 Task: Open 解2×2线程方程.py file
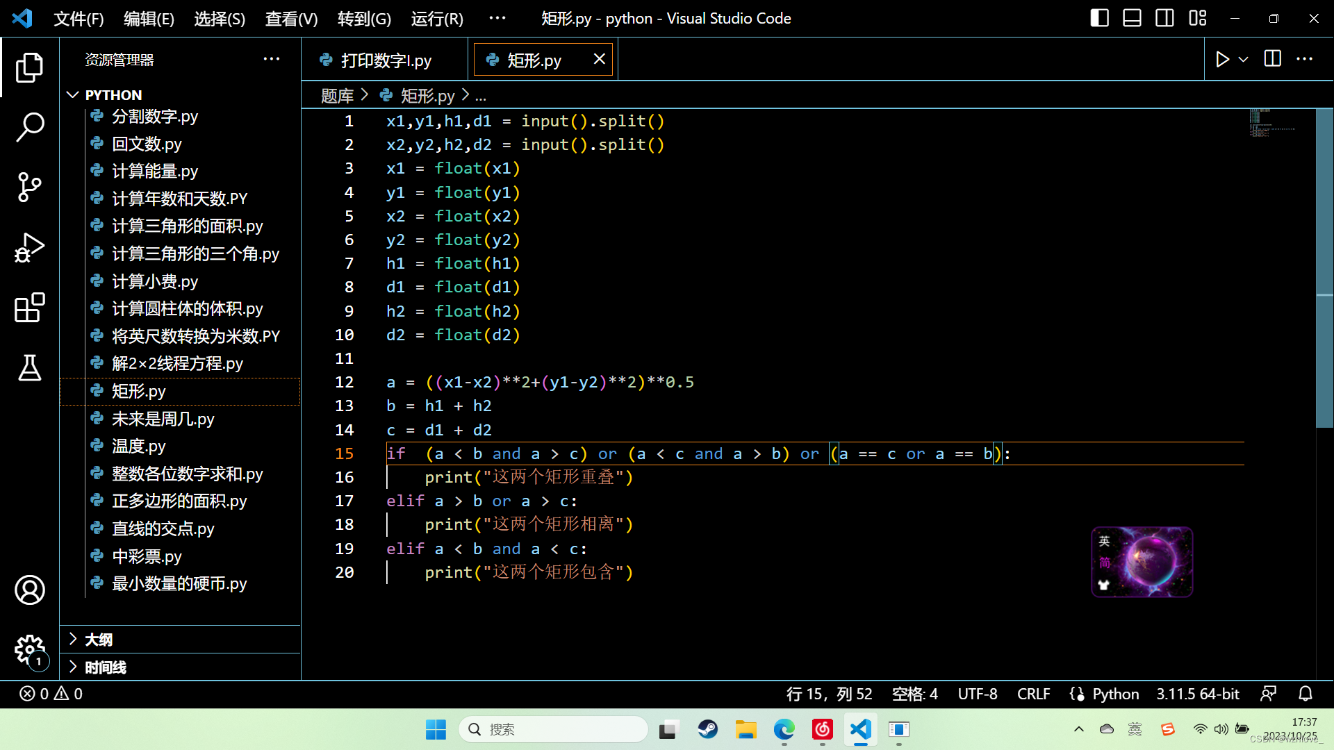click(177, 363)
